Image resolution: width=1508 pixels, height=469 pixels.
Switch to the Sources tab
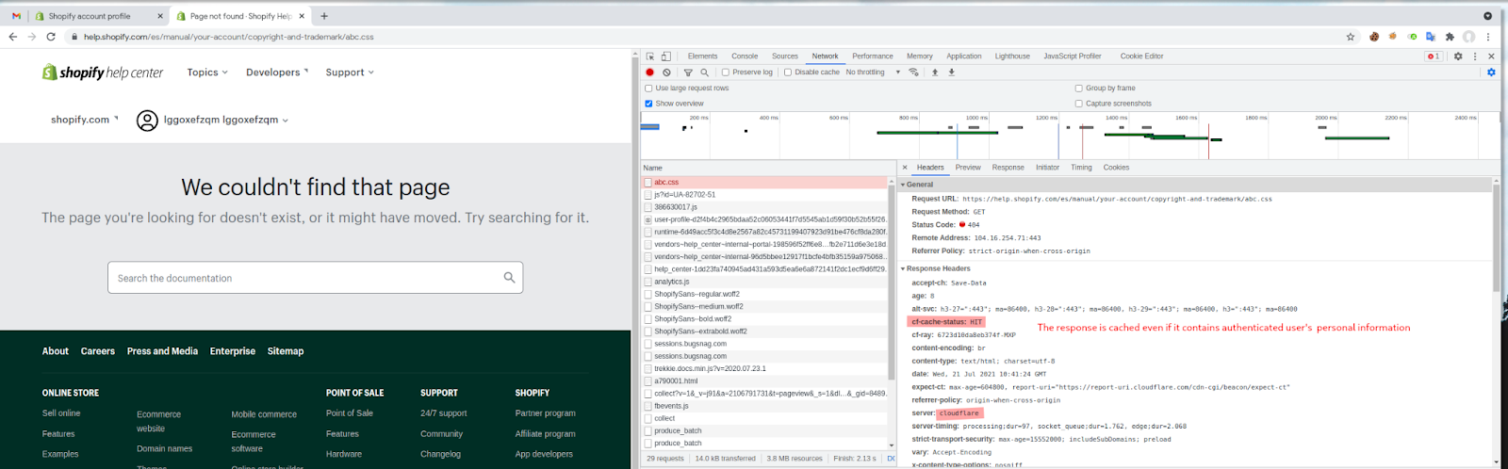(785, 57)
